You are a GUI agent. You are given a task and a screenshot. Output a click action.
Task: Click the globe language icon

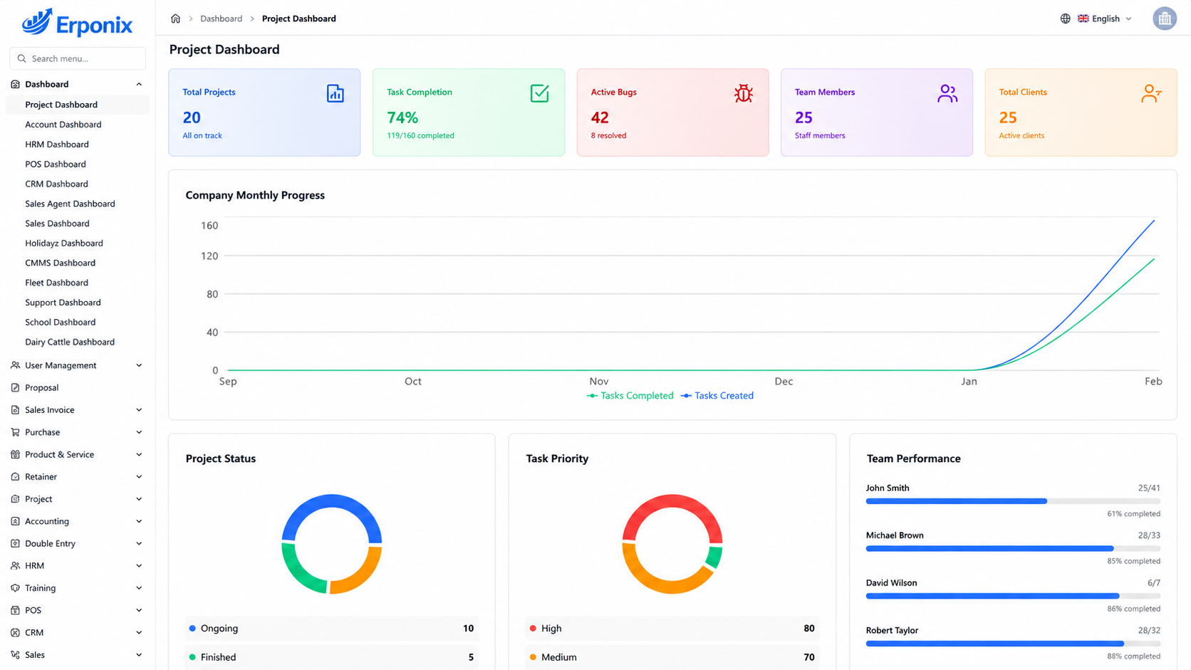[x=1065, y=19]
